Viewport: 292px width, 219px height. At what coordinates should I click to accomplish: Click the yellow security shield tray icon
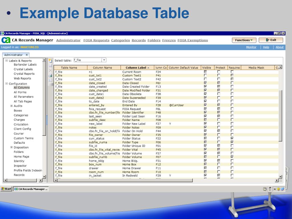[x=278, y=189]
